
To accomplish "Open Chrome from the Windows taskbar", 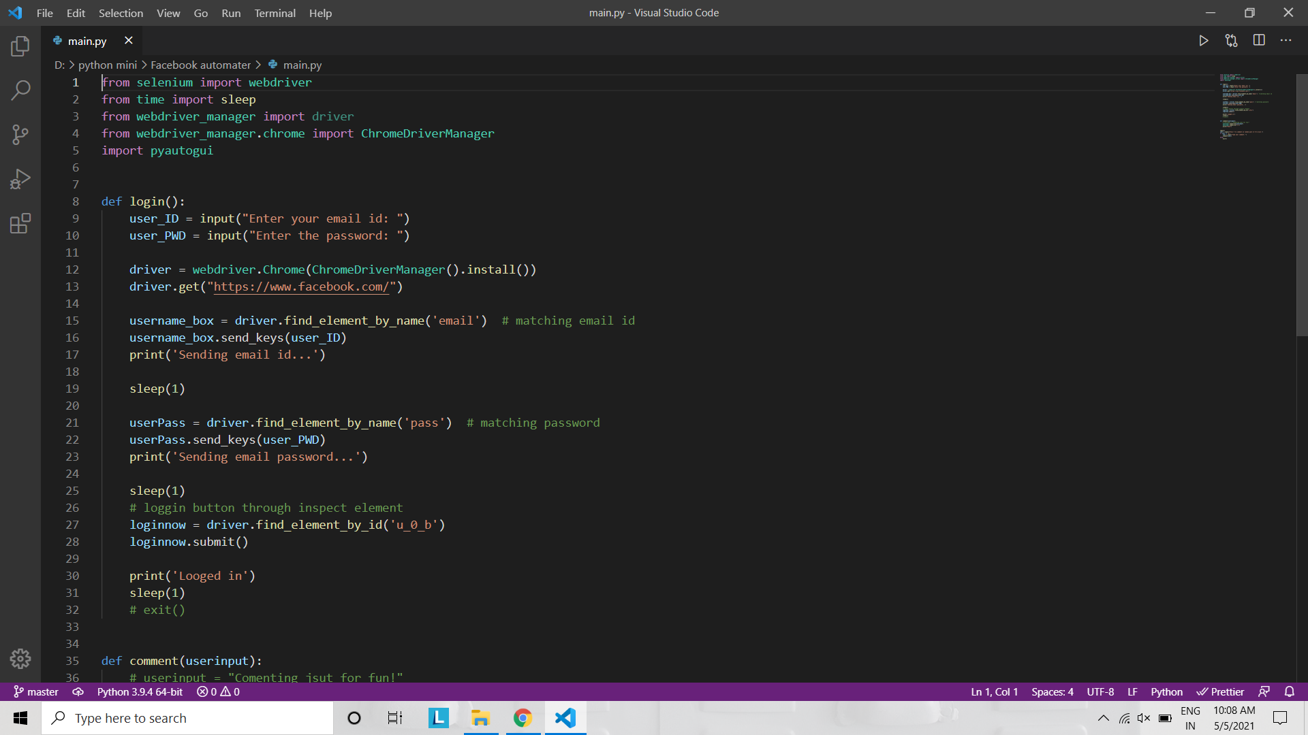I will click(523, 718).
